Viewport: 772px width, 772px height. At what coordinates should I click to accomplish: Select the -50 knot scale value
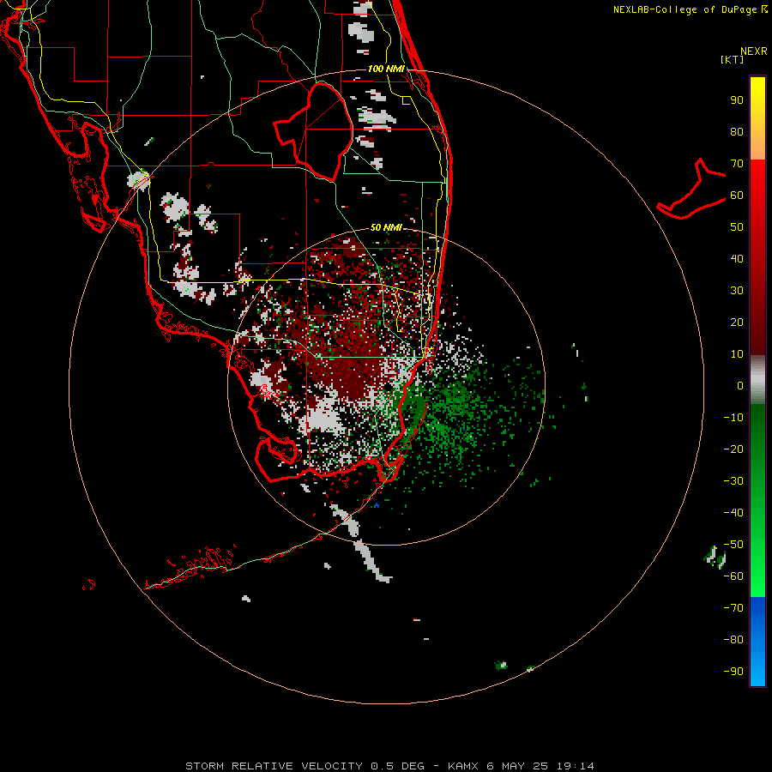click(x=733, y=545)
